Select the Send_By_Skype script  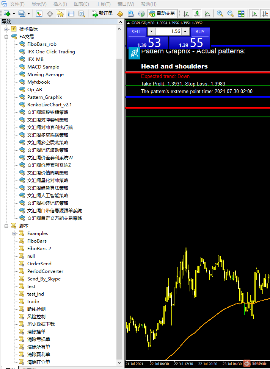coord(44,279)
